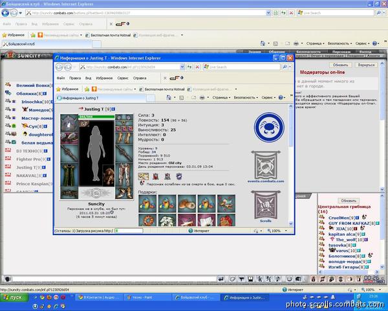Viewport: 388px width, 311px height.
Task: Click the eraser icon in the chat toolbar
Action: tap(232, 279)
